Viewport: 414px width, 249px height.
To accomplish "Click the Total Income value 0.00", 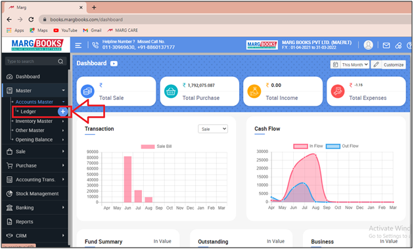I will 276,85.
